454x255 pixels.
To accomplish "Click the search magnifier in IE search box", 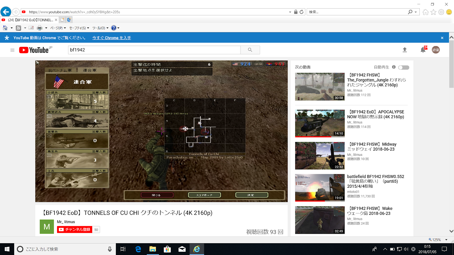I will coord(410,12).
